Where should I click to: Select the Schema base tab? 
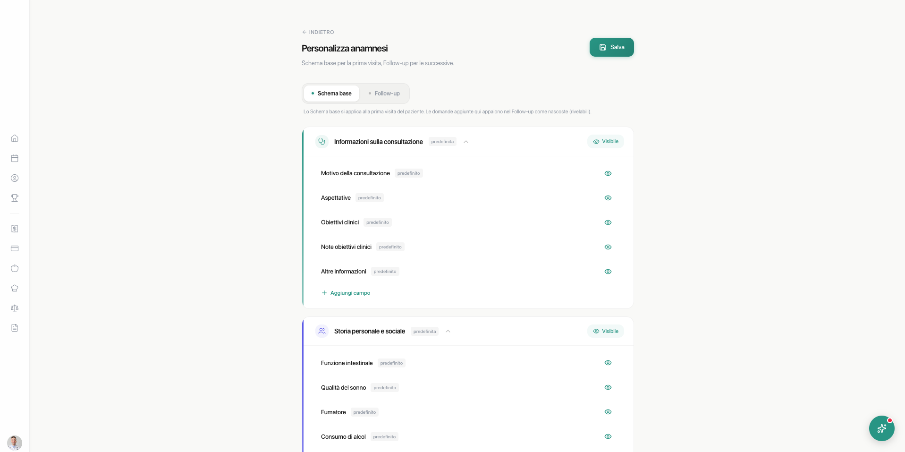tap(331, 94)
